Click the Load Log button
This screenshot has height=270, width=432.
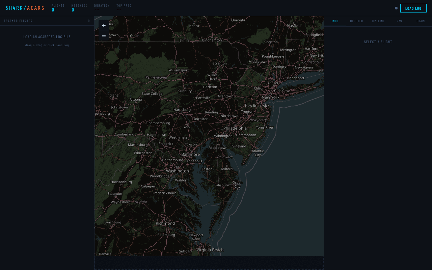[413, 8]
